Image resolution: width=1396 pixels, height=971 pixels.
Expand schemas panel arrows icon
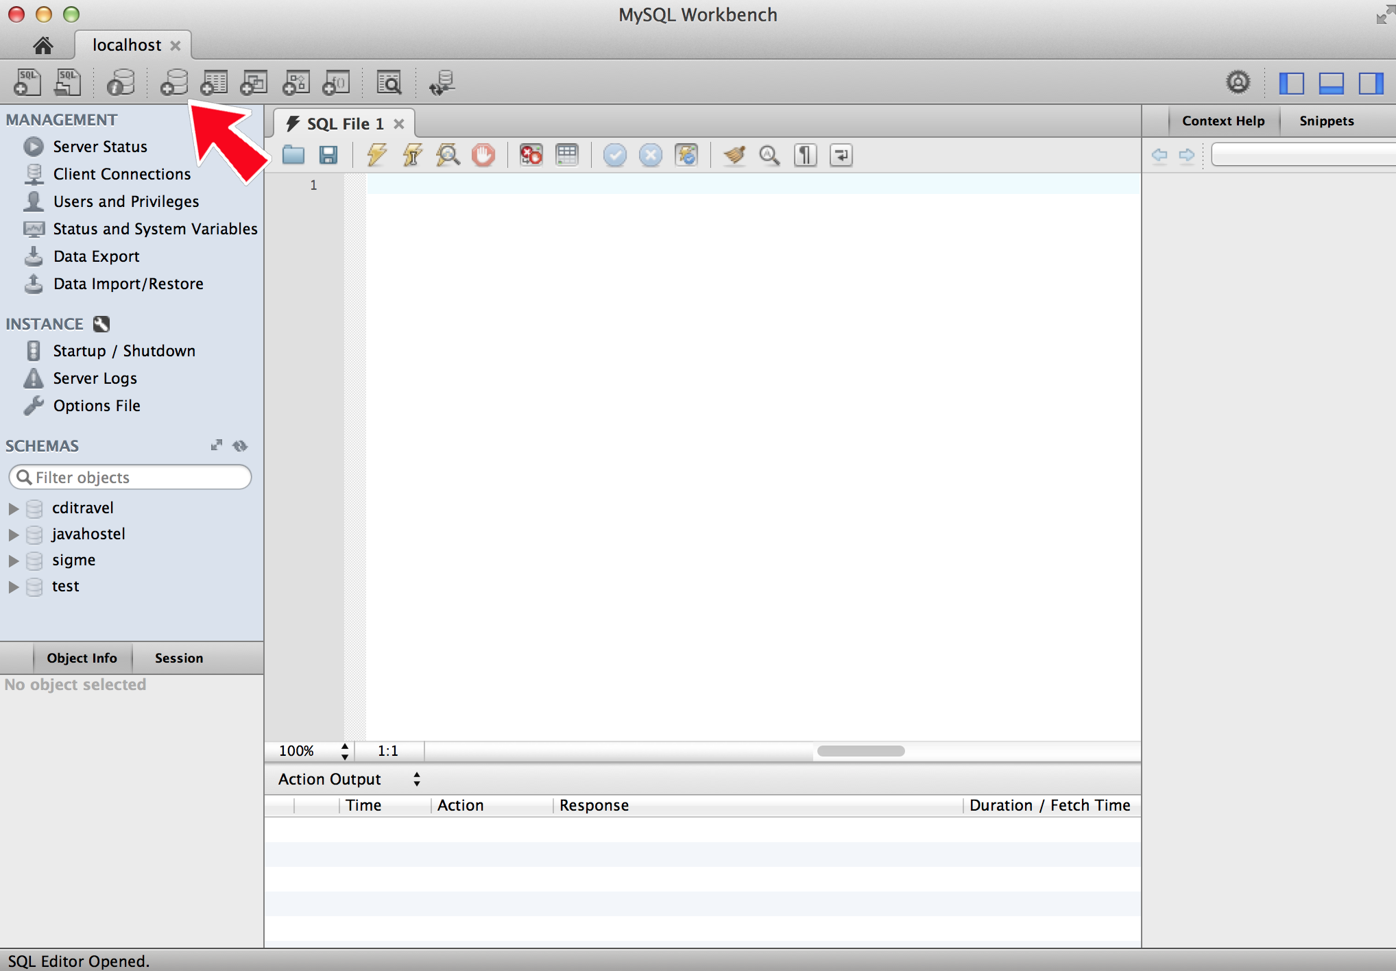click(x=217, y=445)
